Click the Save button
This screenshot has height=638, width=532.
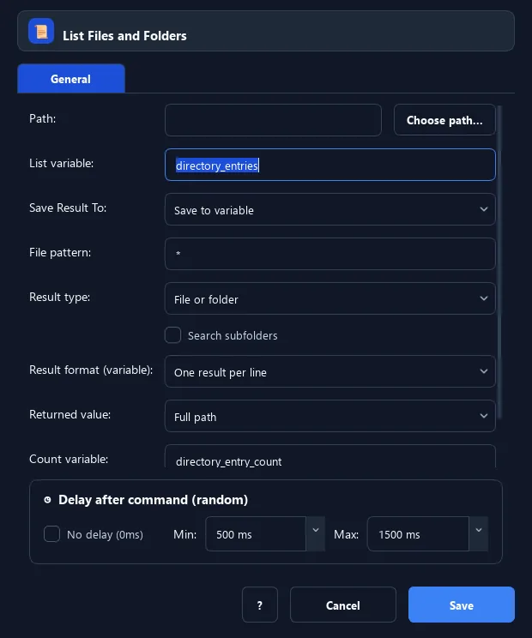(462, 605)
